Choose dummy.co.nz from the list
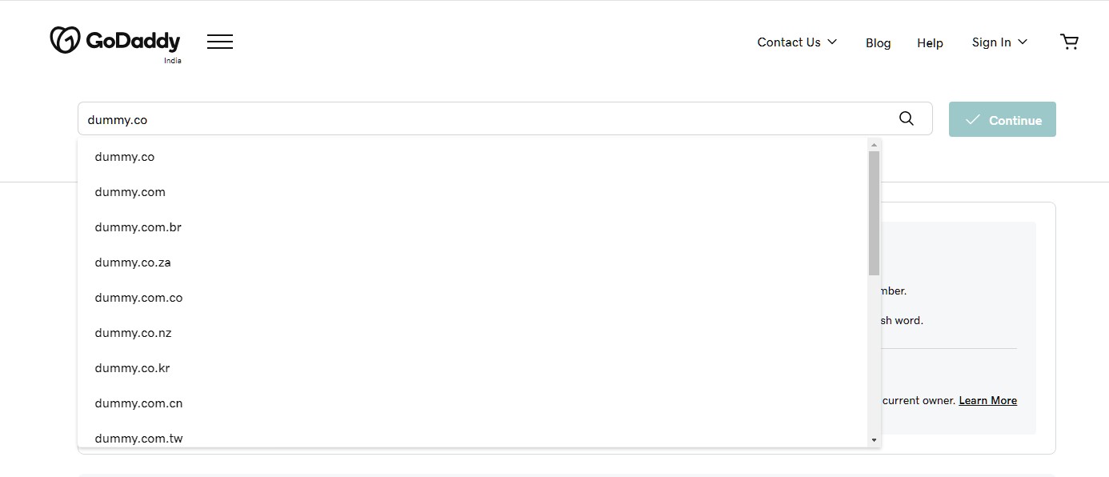The height and width of the screenshot is (477, 1109). 133,333
